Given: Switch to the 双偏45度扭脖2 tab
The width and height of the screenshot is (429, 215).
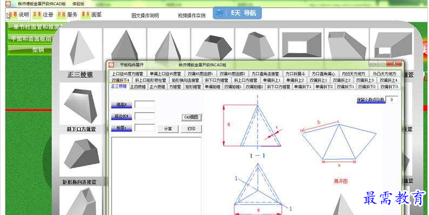Looking at the screenshot, I should coord(233,74).
